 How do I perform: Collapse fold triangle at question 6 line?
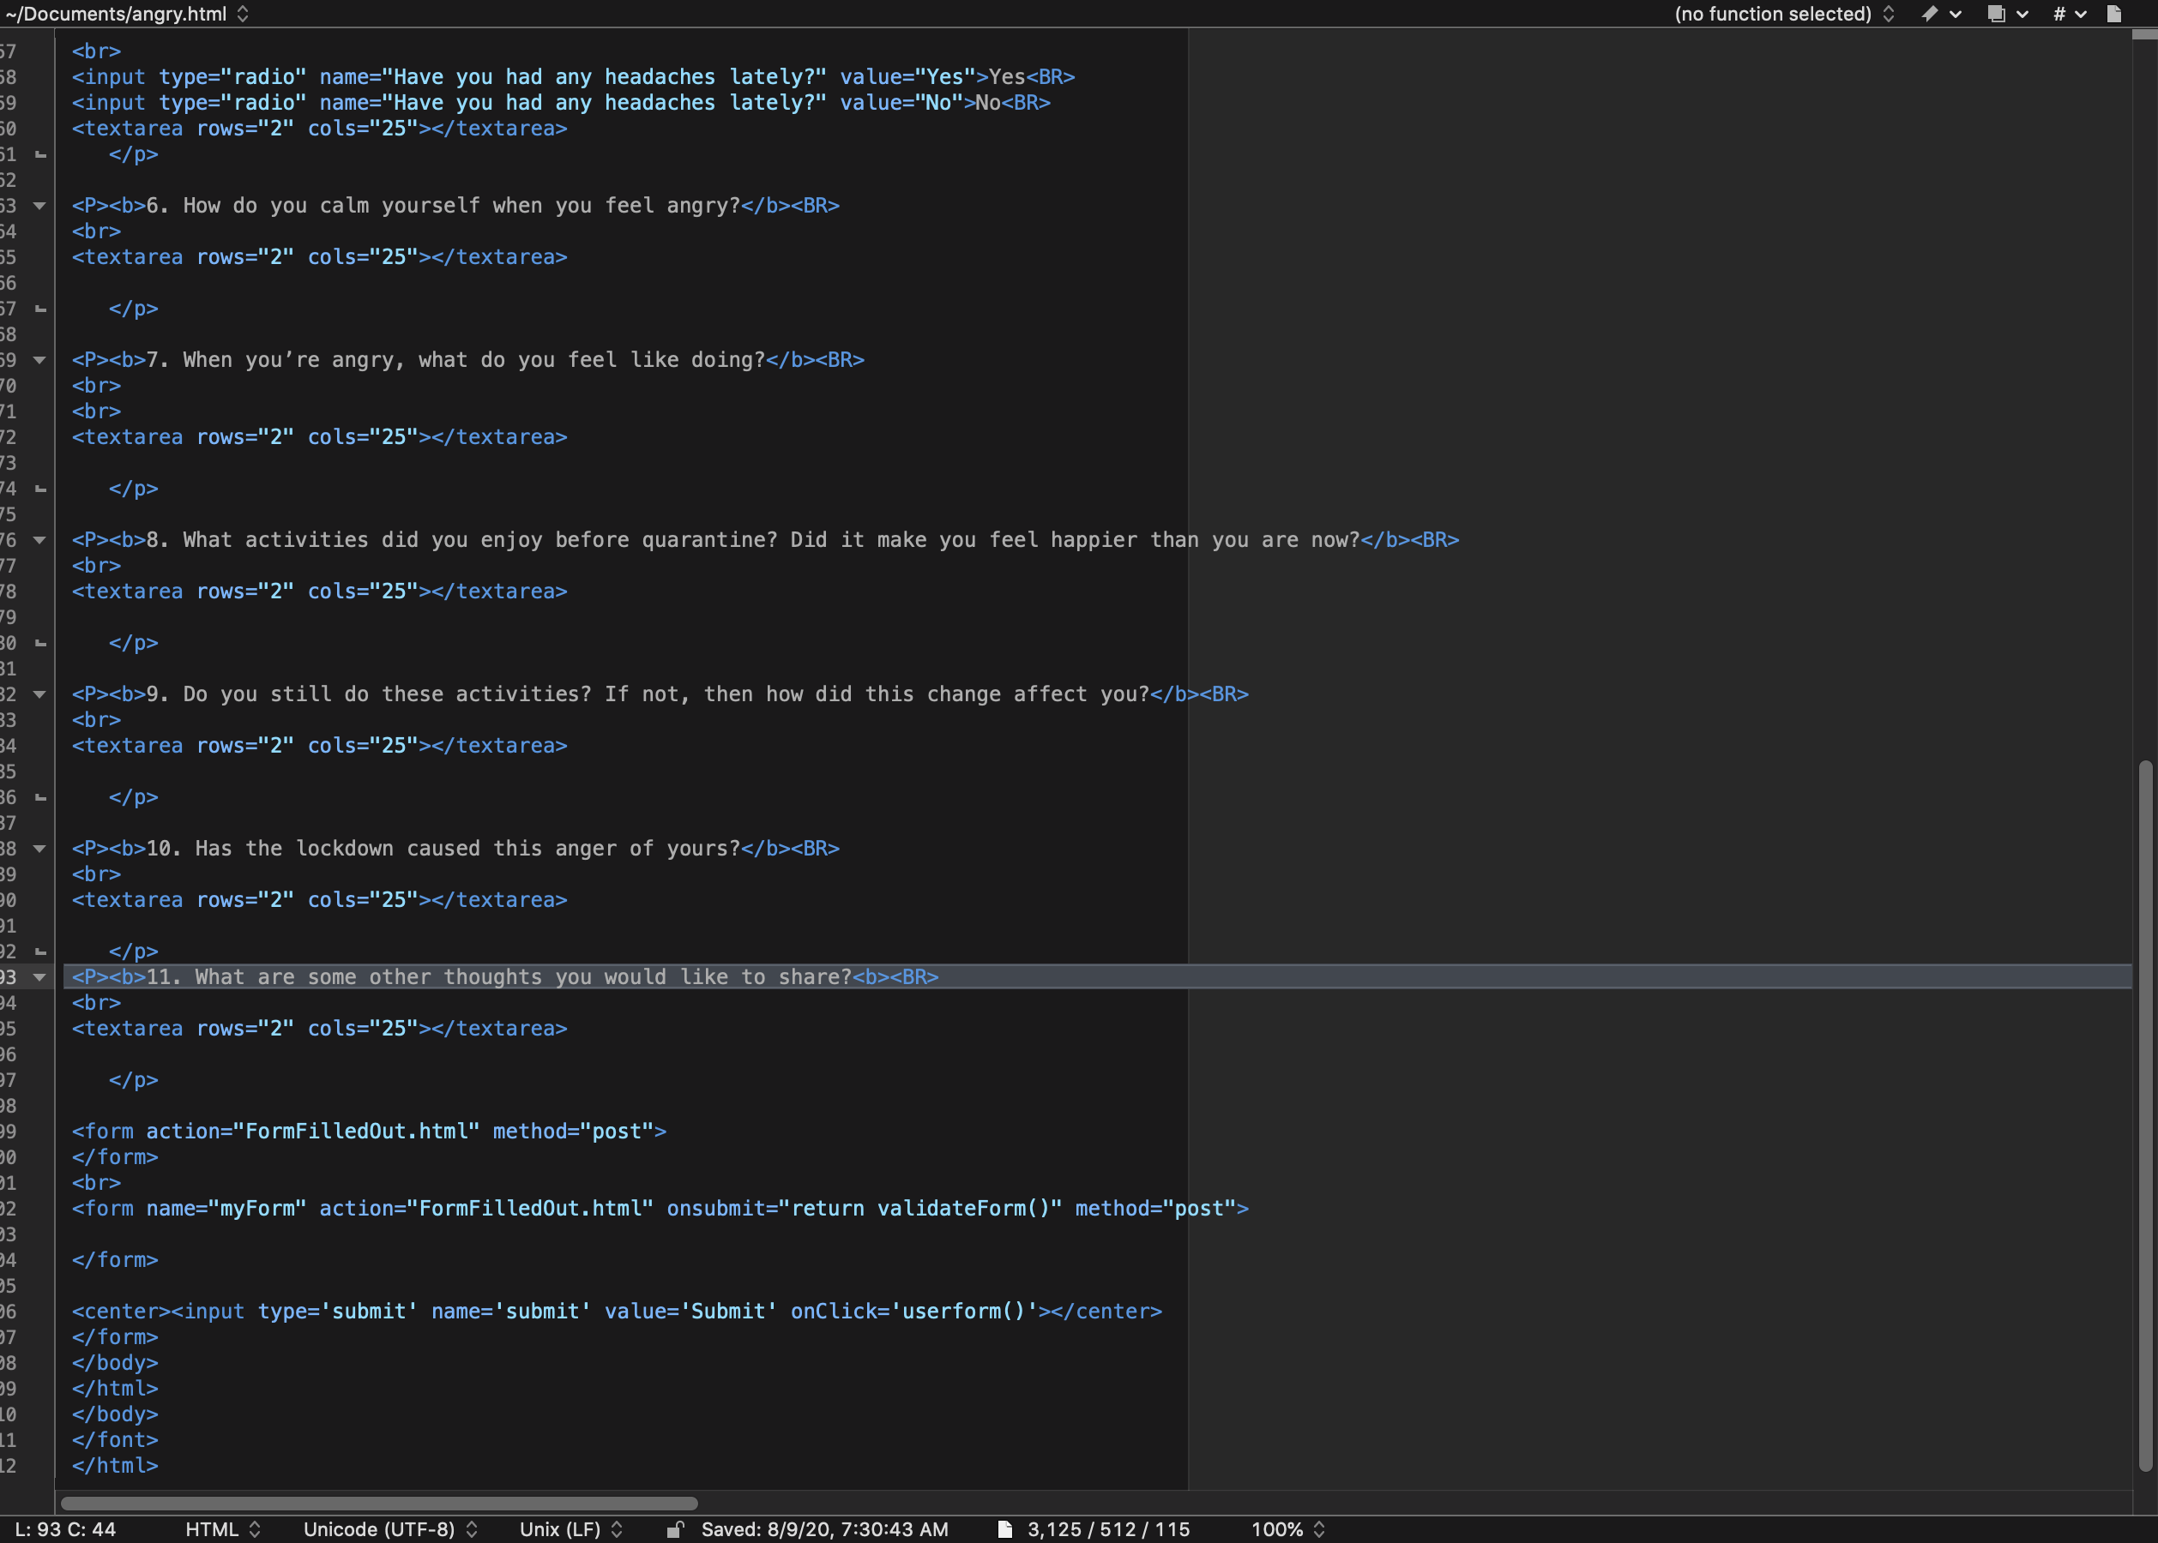(39, 205)
